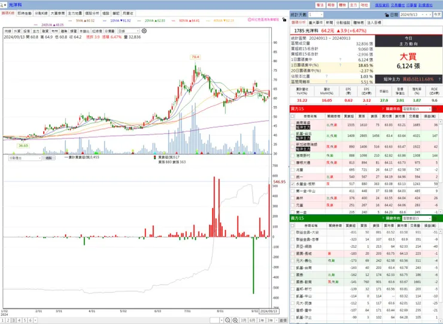The width and height of the screenshot is (443, 324).
Task: Click help icon next to 佔股本比重
Action: [327, 76]
